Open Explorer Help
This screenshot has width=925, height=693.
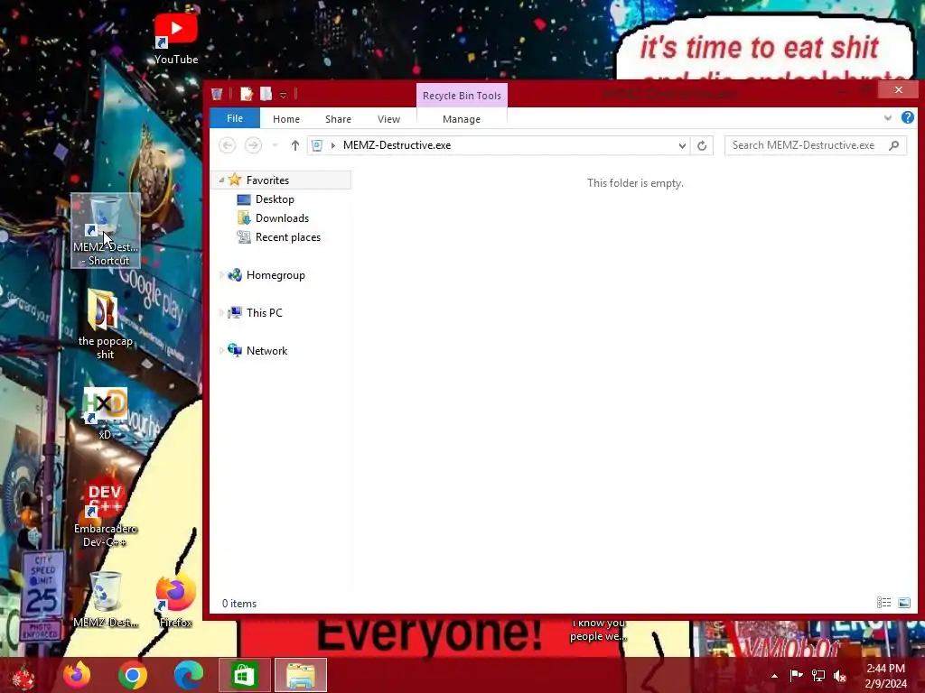[907, 117]
